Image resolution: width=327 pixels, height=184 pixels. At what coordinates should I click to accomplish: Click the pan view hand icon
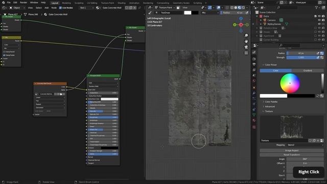coord(246,41)
